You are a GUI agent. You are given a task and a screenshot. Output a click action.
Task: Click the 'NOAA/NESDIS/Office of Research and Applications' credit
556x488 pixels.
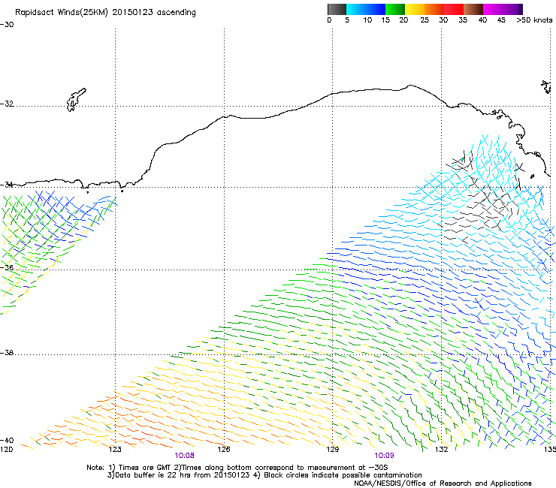coord(443,483)
